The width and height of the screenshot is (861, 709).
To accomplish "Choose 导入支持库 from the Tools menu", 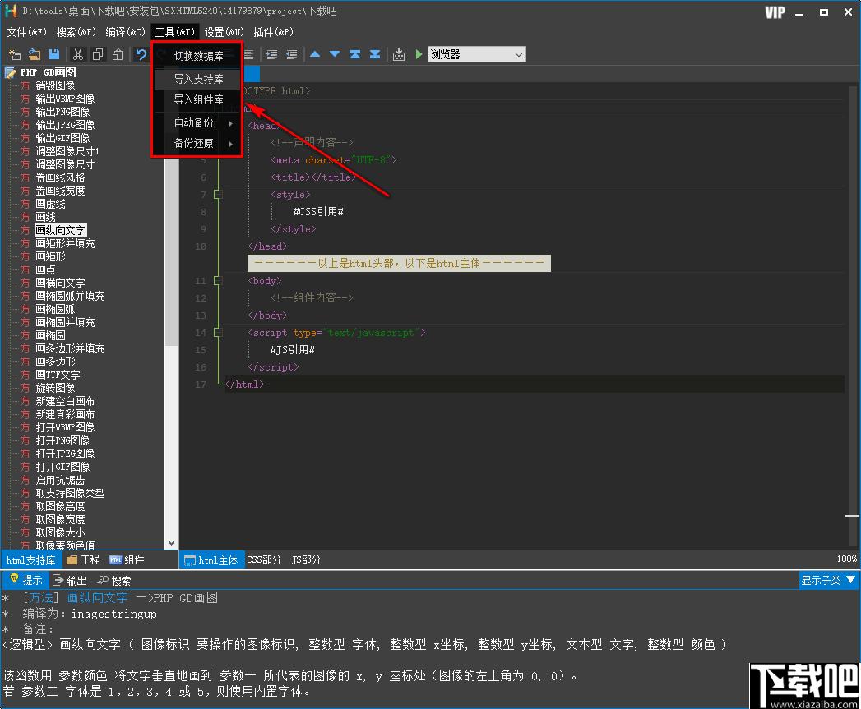I will coord(197,79).
